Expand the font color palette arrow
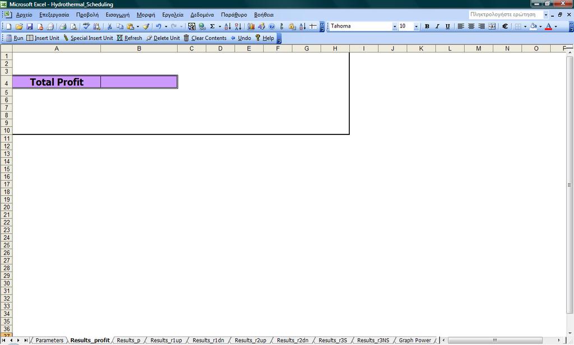The height and width of the screenshot is (345, 574). 556,26
